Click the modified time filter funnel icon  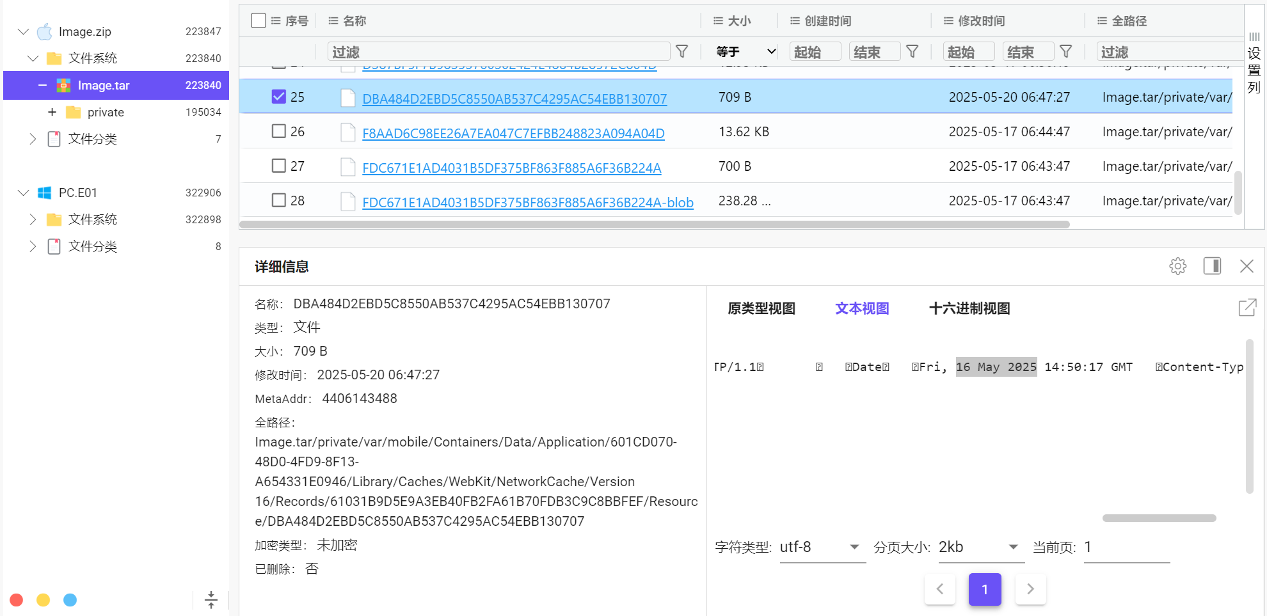click(1066, 52)
